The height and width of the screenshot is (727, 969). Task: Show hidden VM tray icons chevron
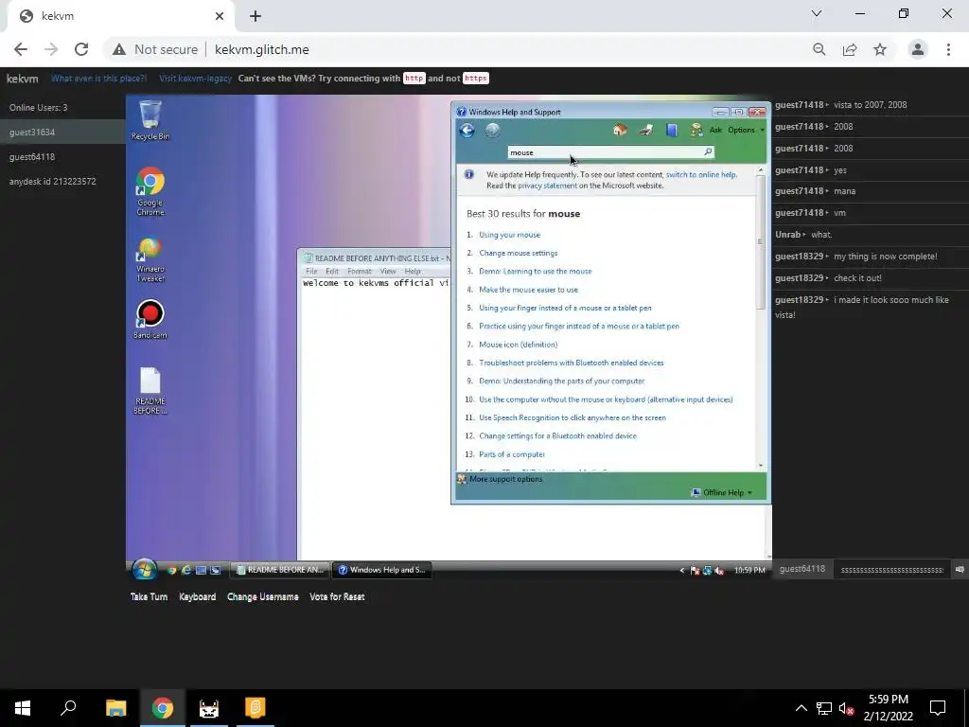click(x=682, y=570)
